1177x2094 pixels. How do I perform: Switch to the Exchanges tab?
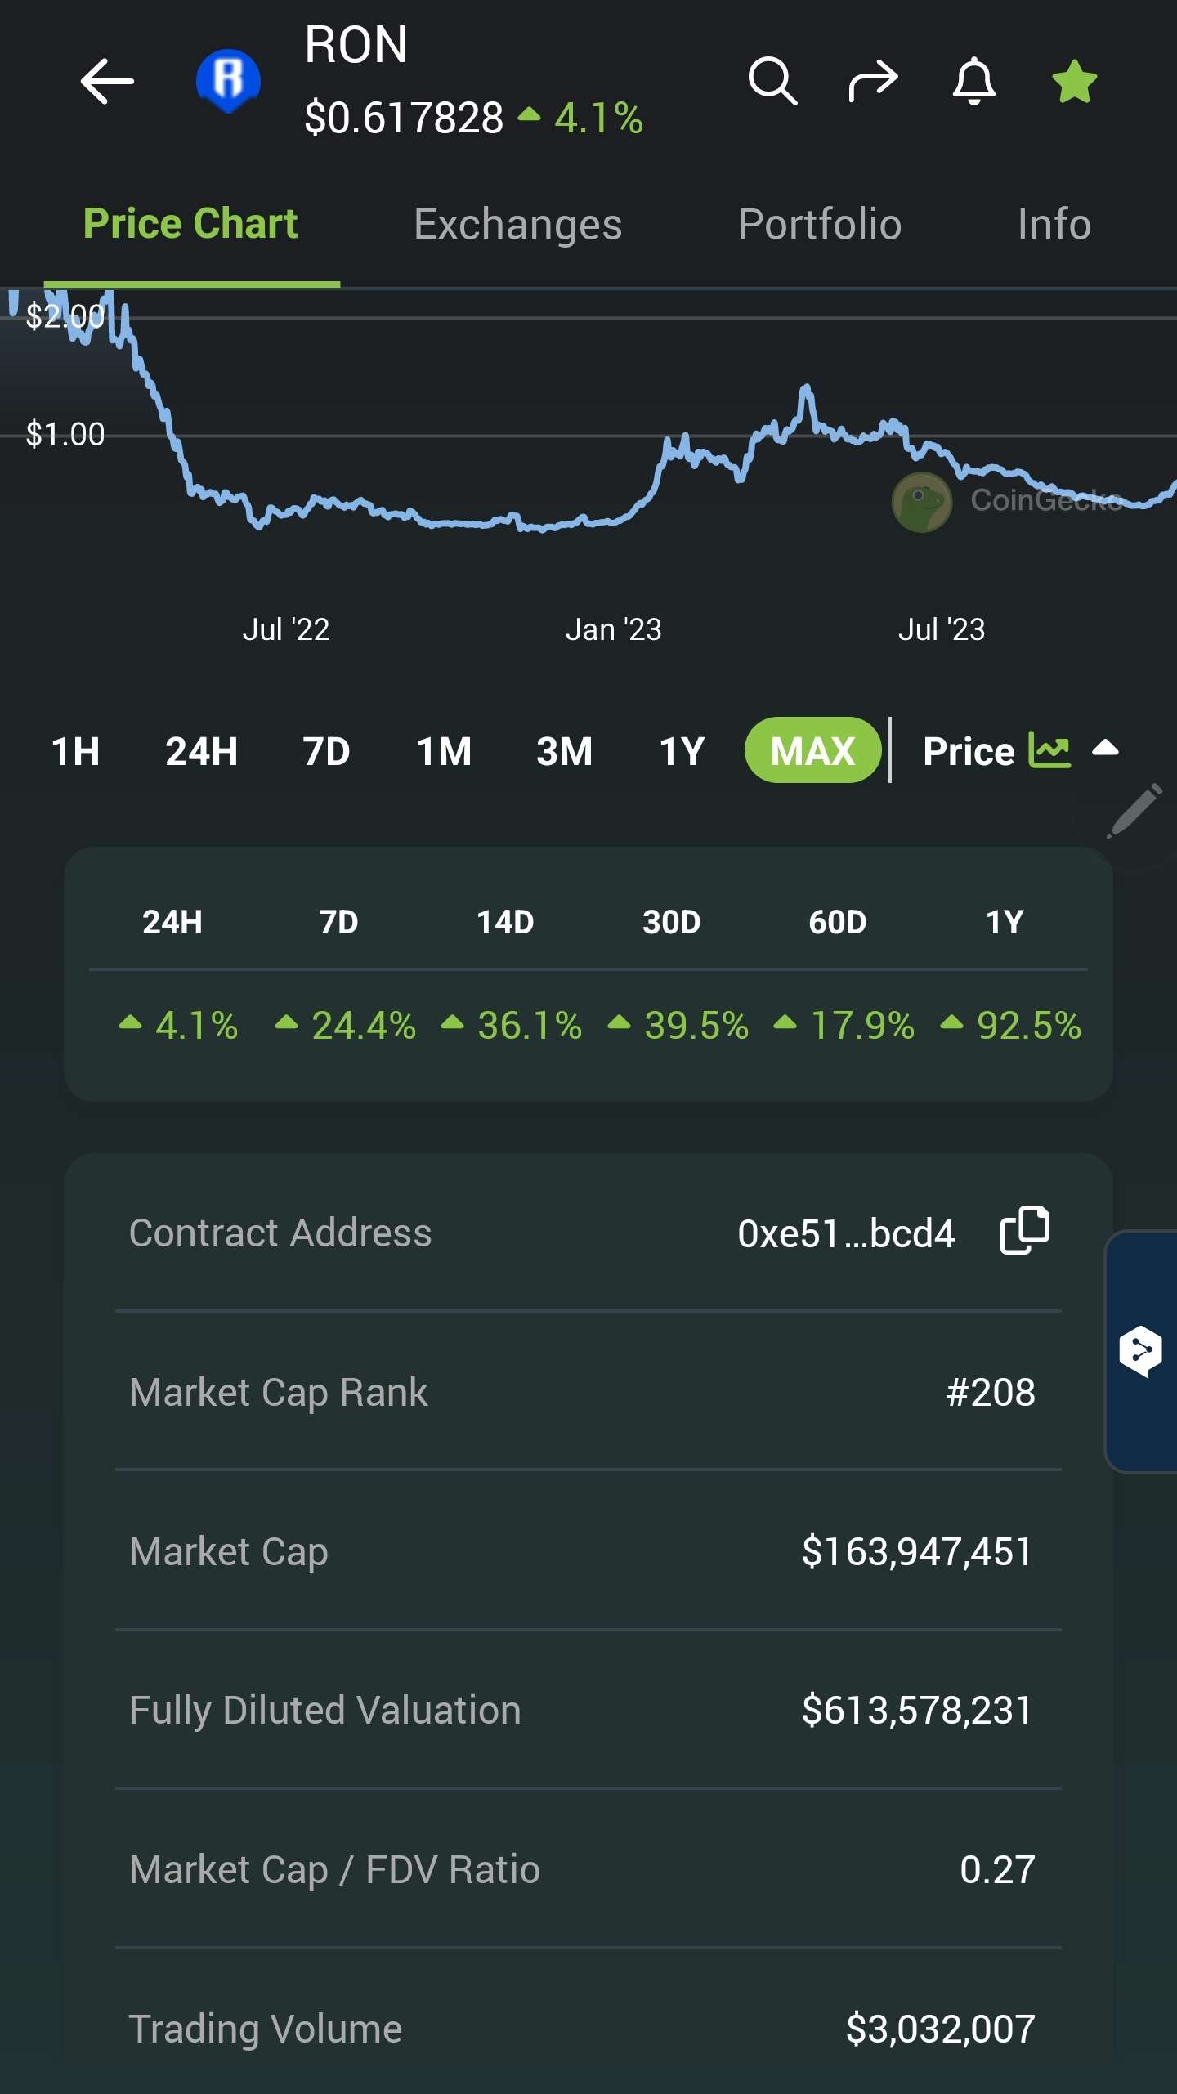tap(517, 225)
